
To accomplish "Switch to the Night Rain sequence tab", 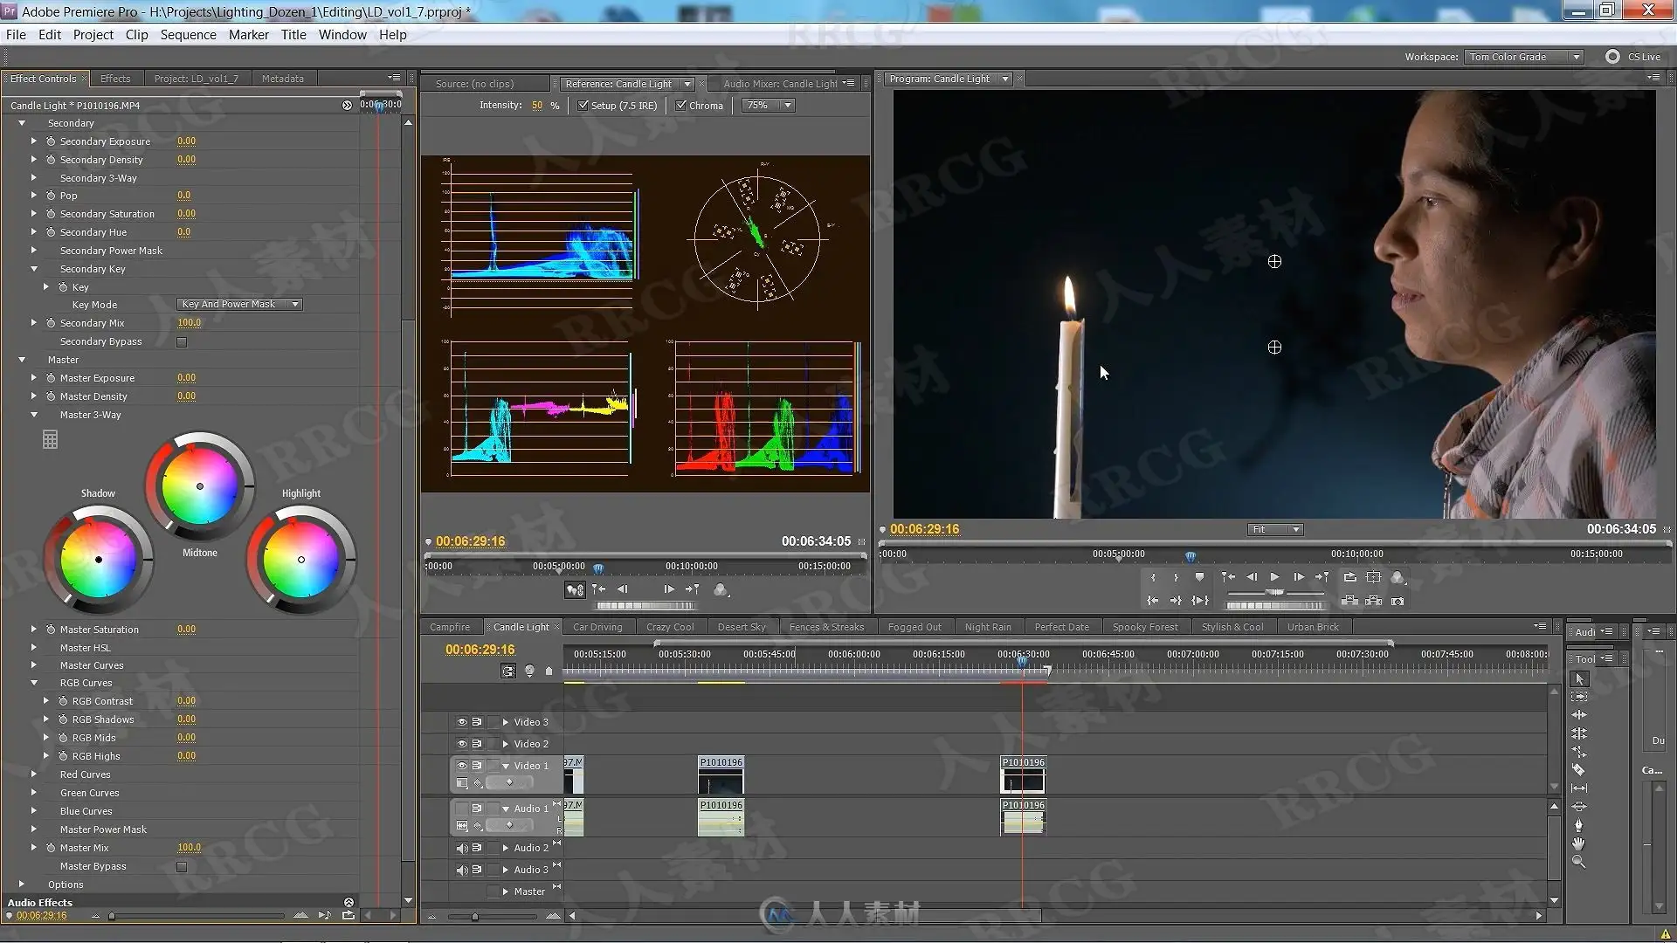I will pos(988,627).
